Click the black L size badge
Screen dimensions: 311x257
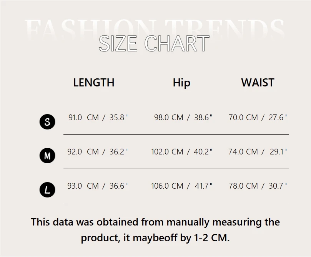(x=47, y=190)
